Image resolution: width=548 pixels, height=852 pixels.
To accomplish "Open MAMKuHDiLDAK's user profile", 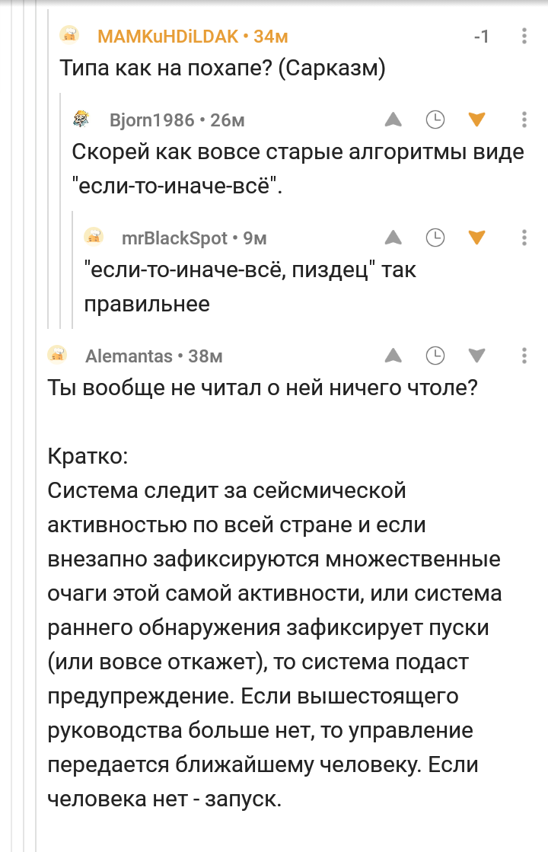I will coord(167,37).
